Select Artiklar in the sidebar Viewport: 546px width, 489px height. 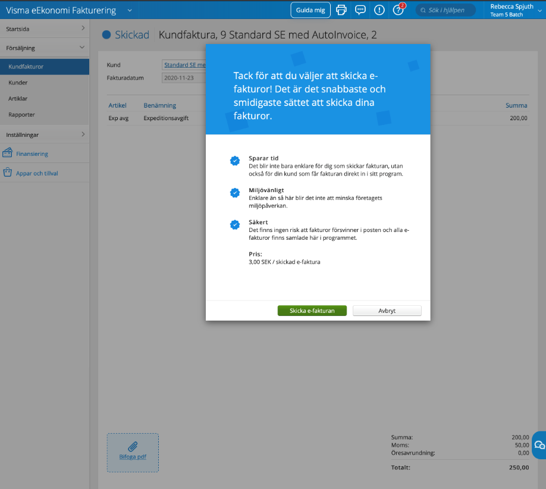click(18, 99)
